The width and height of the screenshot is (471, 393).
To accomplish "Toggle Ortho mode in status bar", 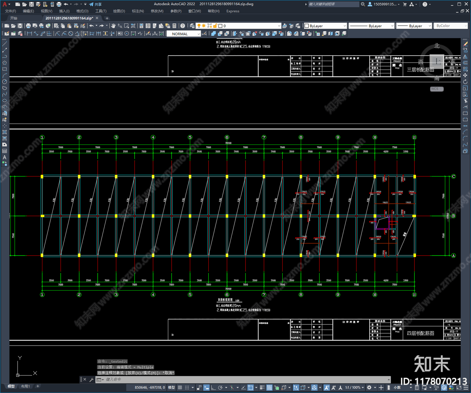I will [x=213, y=387].
